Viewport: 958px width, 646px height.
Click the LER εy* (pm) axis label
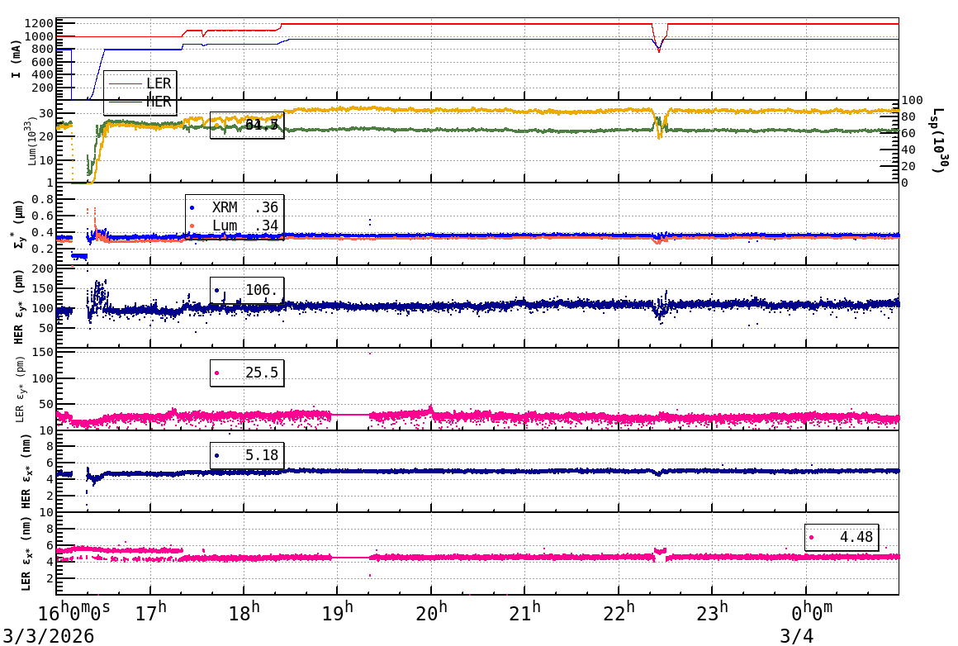(20, 391)
